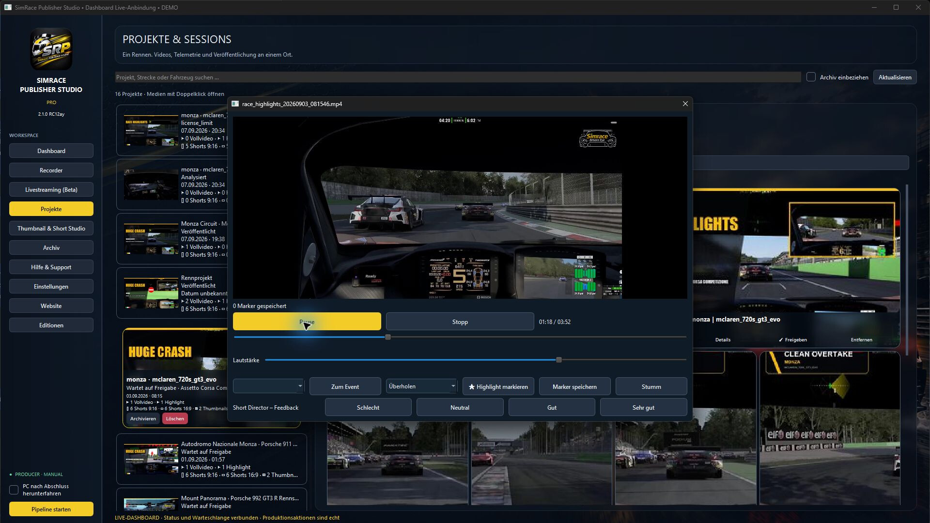Image resolution: width=930 pixels, height=523 pixels.
Task: Click the Pipeline starten button
Action: coord(51,509)
